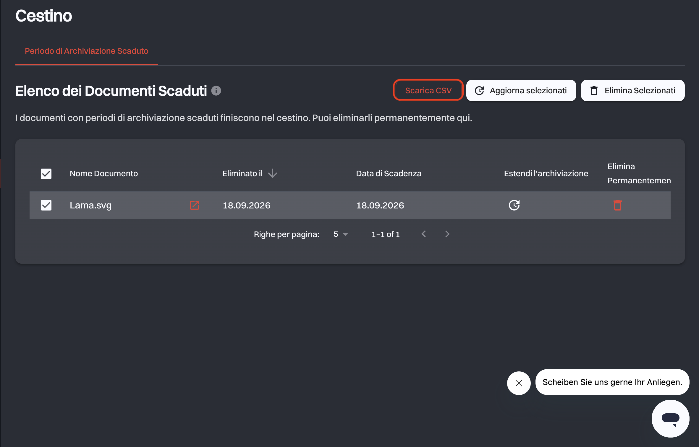This screenshot has height=447, width=699.
Task: Click the Eliminato il column header text
Action: [x=242, y=174]
